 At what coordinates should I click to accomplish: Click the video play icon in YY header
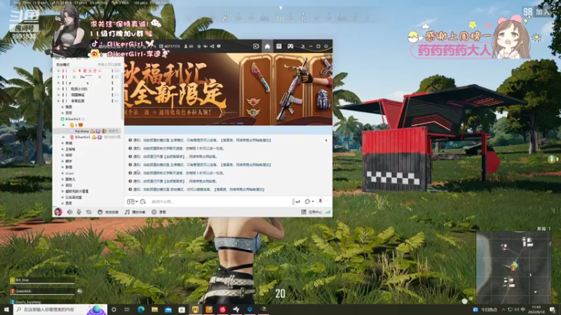(x=256, y=46)
